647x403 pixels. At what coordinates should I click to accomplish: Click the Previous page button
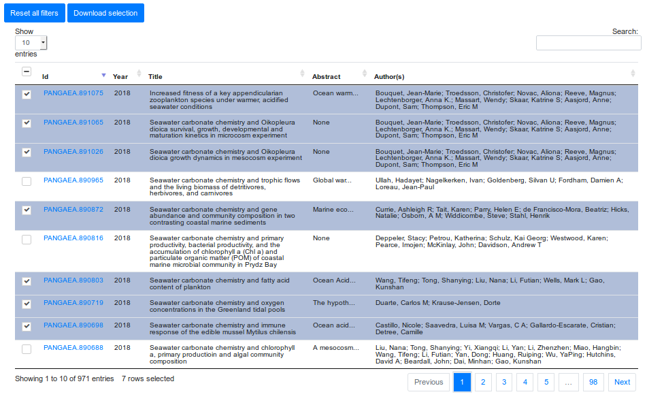click(x=429, y=382)
